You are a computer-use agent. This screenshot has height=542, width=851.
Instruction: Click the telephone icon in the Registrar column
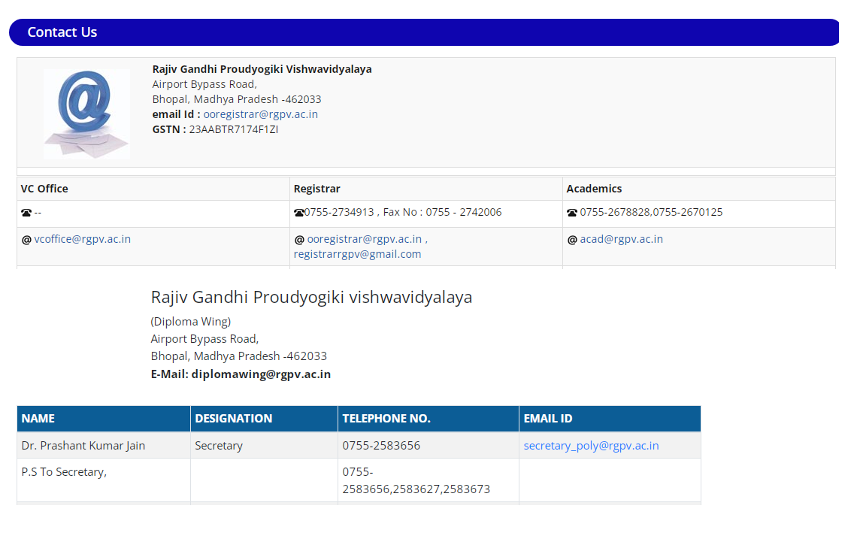pos(299,213)
